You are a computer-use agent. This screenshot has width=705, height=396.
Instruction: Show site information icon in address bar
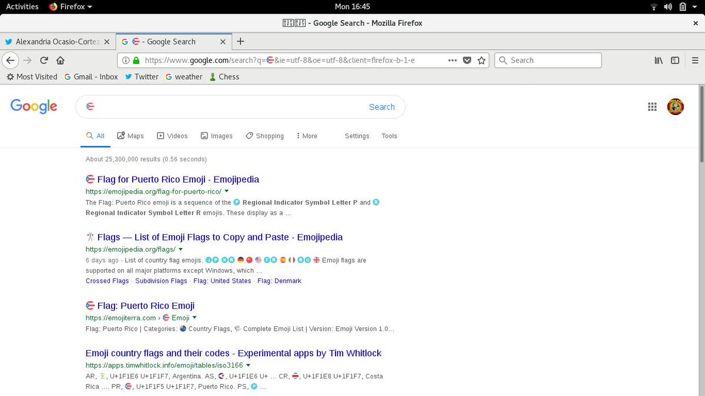(x=125, y=60)
